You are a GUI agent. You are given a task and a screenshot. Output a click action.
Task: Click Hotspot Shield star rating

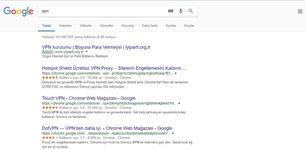[x=50, y=78]
